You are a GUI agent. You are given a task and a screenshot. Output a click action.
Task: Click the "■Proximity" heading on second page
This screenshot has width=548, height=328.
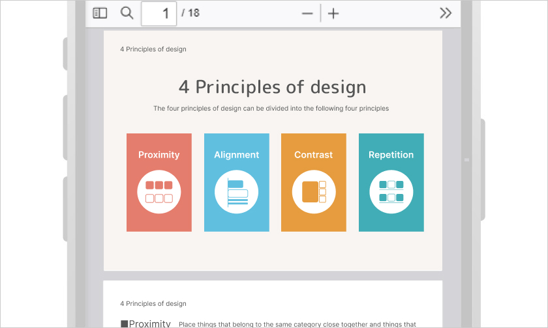tap(145, 323)
